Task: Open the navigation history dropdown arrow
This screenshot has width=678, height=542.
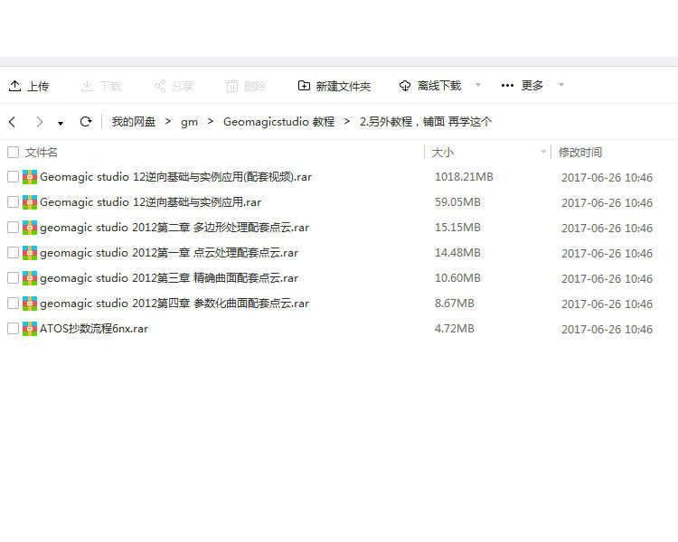Action: click(61, 123)
